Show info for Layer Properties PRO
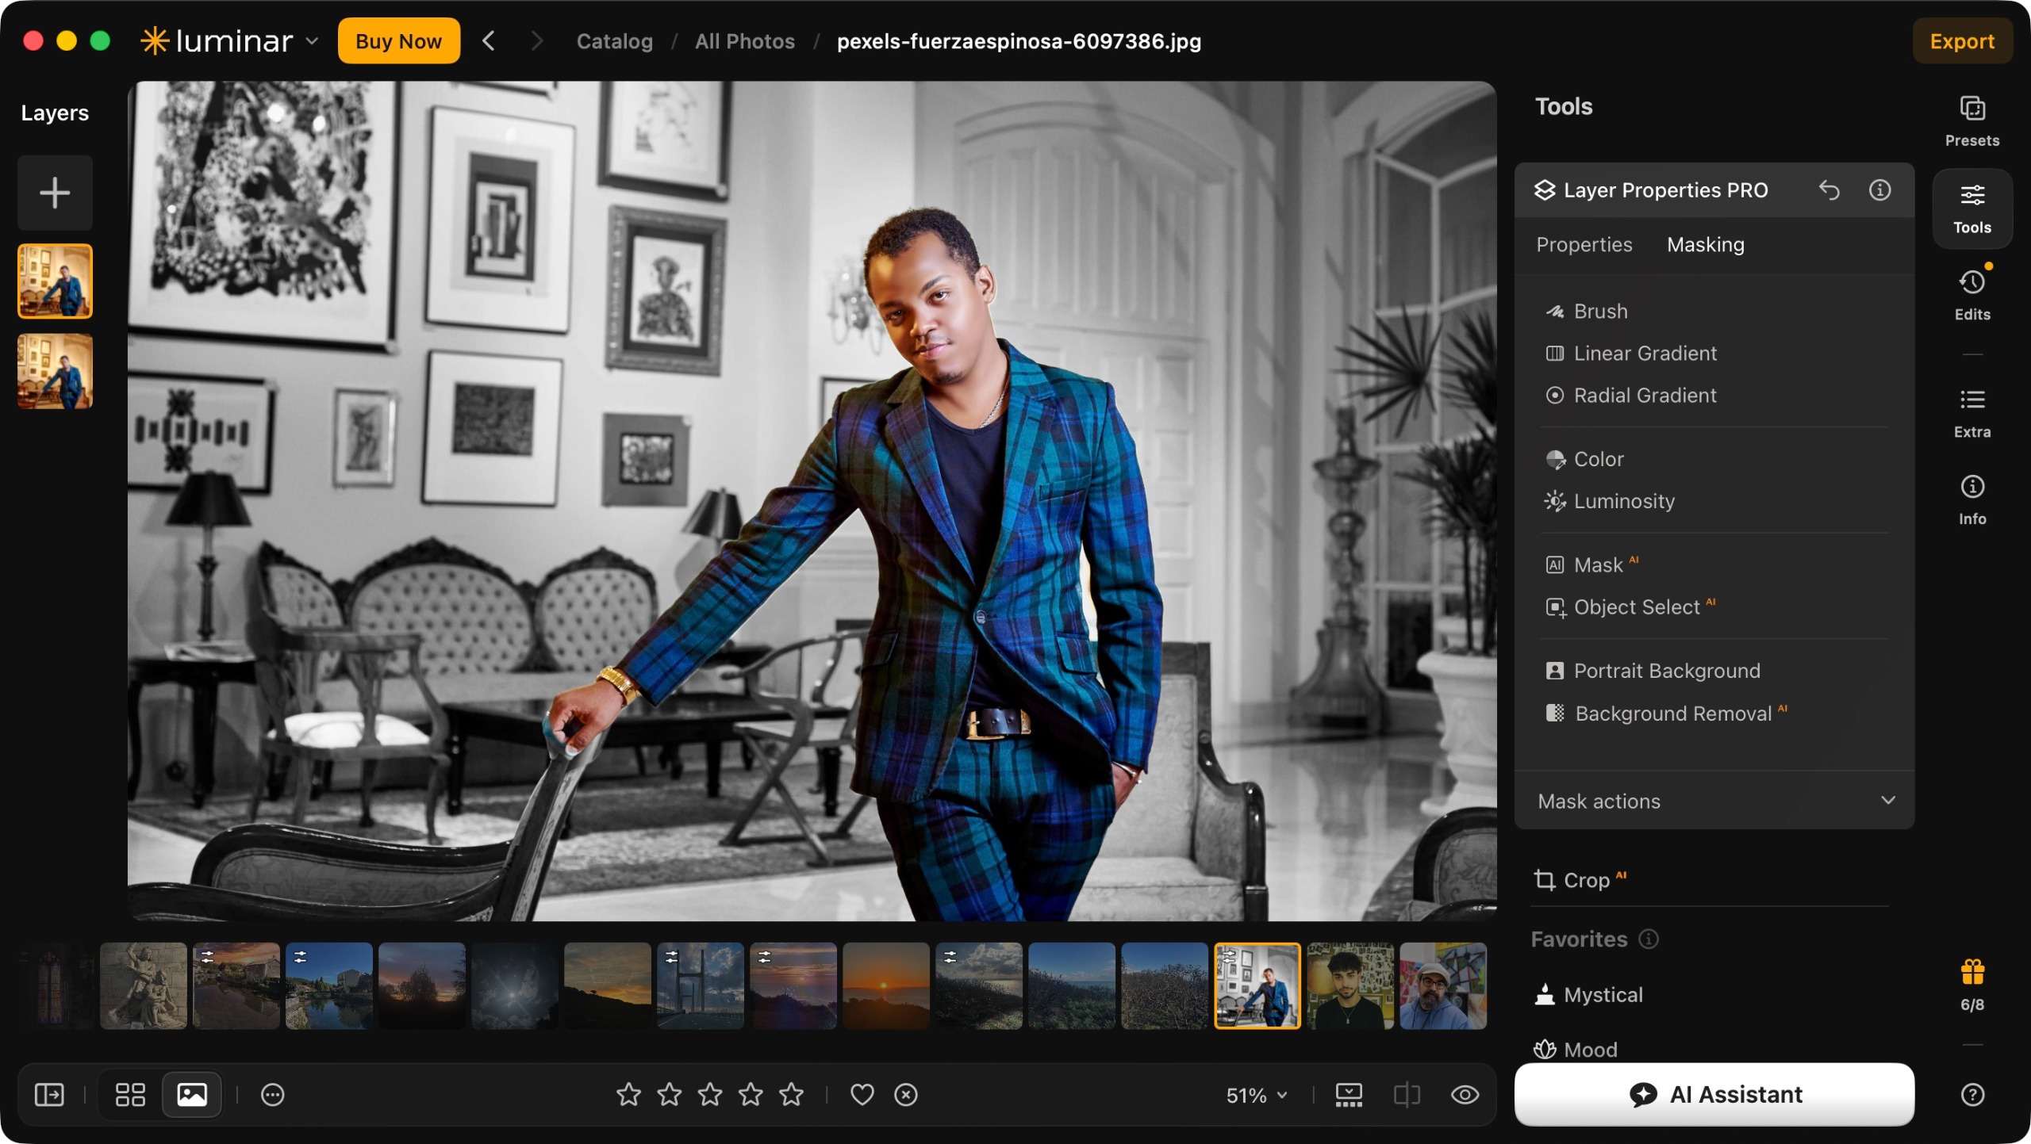This screenshot has height=1144, width=2031. click(x=1879, y=190)
